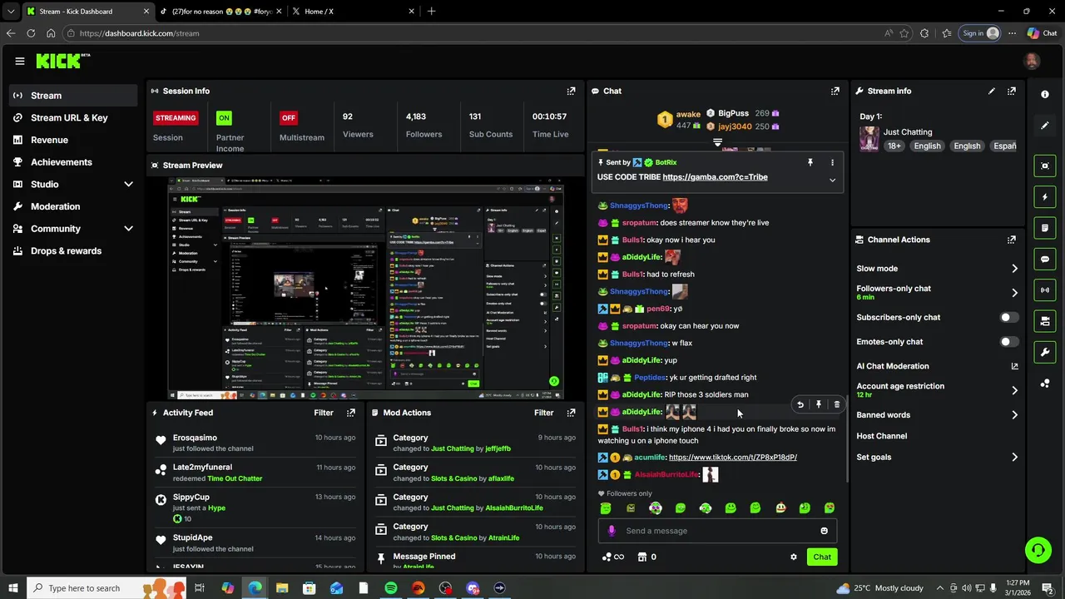Expand the chat leaderboard arrow
The height and width of the screenshot is (599, 1065).
tap(717, 142)
